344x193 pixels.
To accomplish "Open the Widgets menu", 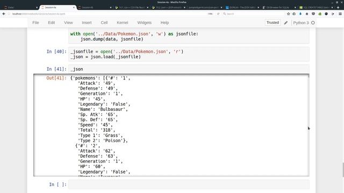I will (145, 23).
